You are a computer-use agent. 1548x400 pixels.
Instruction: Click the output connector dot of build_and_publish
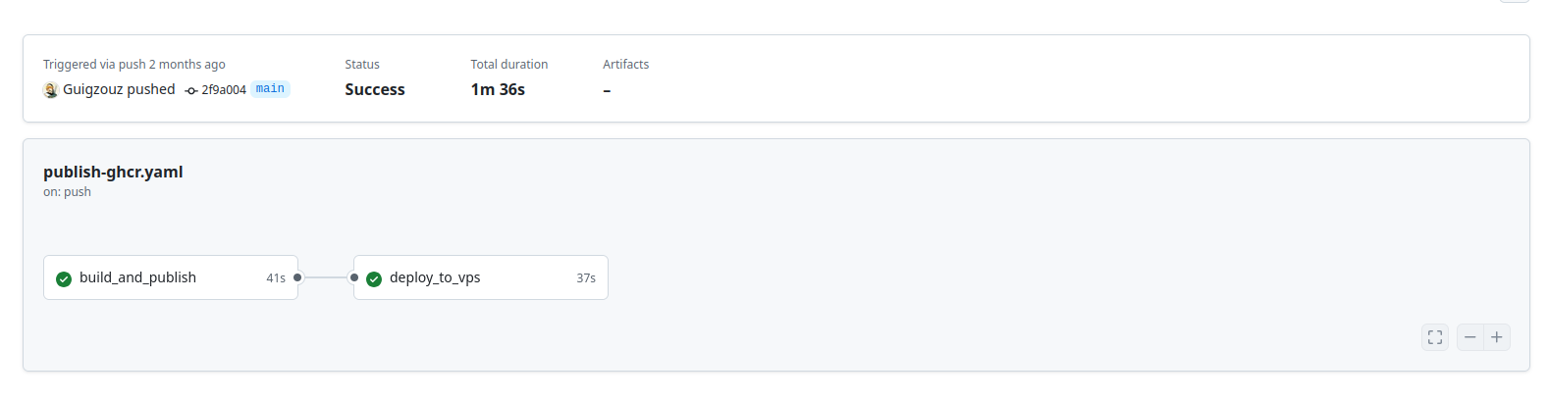pos(297,277)
